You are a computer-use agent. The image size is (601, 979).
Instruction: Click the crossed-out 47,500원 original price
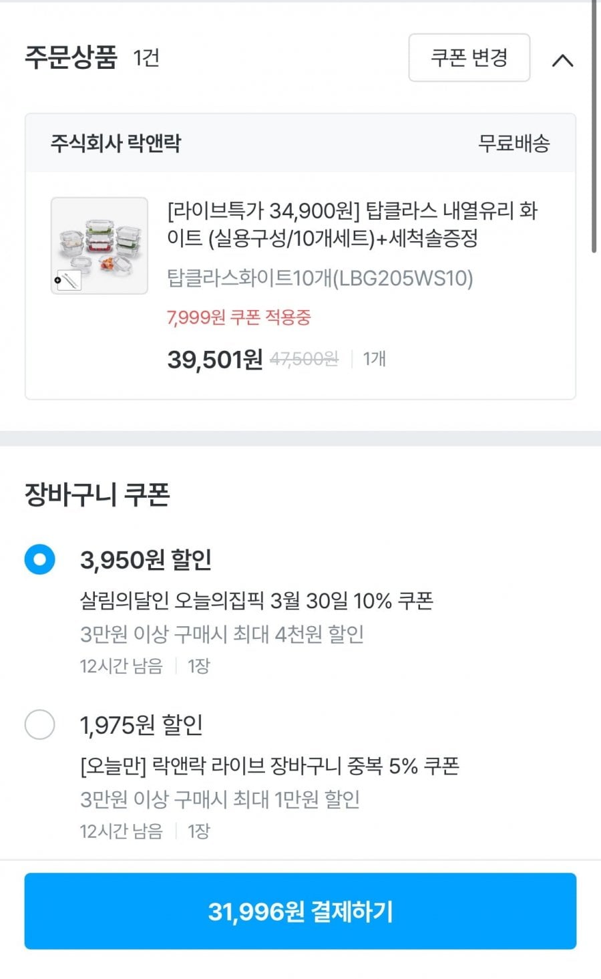click(x=304, y=360)
